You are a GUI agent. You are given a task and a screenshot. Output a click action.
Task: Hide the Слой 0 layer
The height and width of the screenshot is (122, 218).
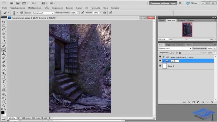pyautogui.click(x=160, y=66)
